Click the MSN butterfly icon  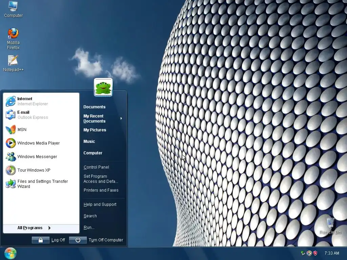tap(11, 130)
